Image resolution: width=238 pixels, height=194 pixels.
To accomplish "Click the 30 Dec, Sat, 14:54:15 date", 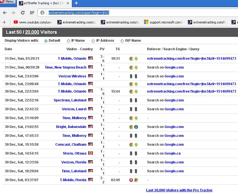I will tap(21, 153).
